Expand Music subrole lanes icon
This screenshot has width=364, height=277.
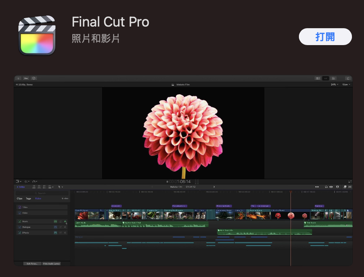[x=60, y=221]
